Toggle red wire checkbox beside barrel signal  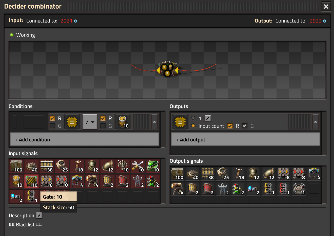(x=103, y=118)
